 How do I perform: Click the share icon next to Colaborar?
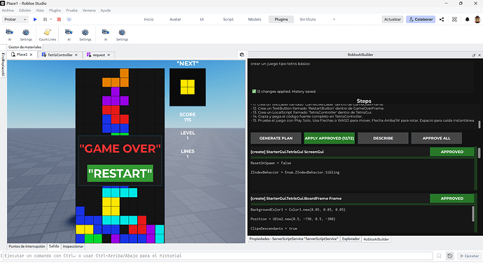(x=442, y=20)
